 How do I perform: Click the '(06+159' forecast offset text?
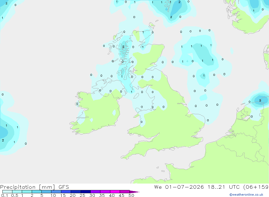click(256, 187)
